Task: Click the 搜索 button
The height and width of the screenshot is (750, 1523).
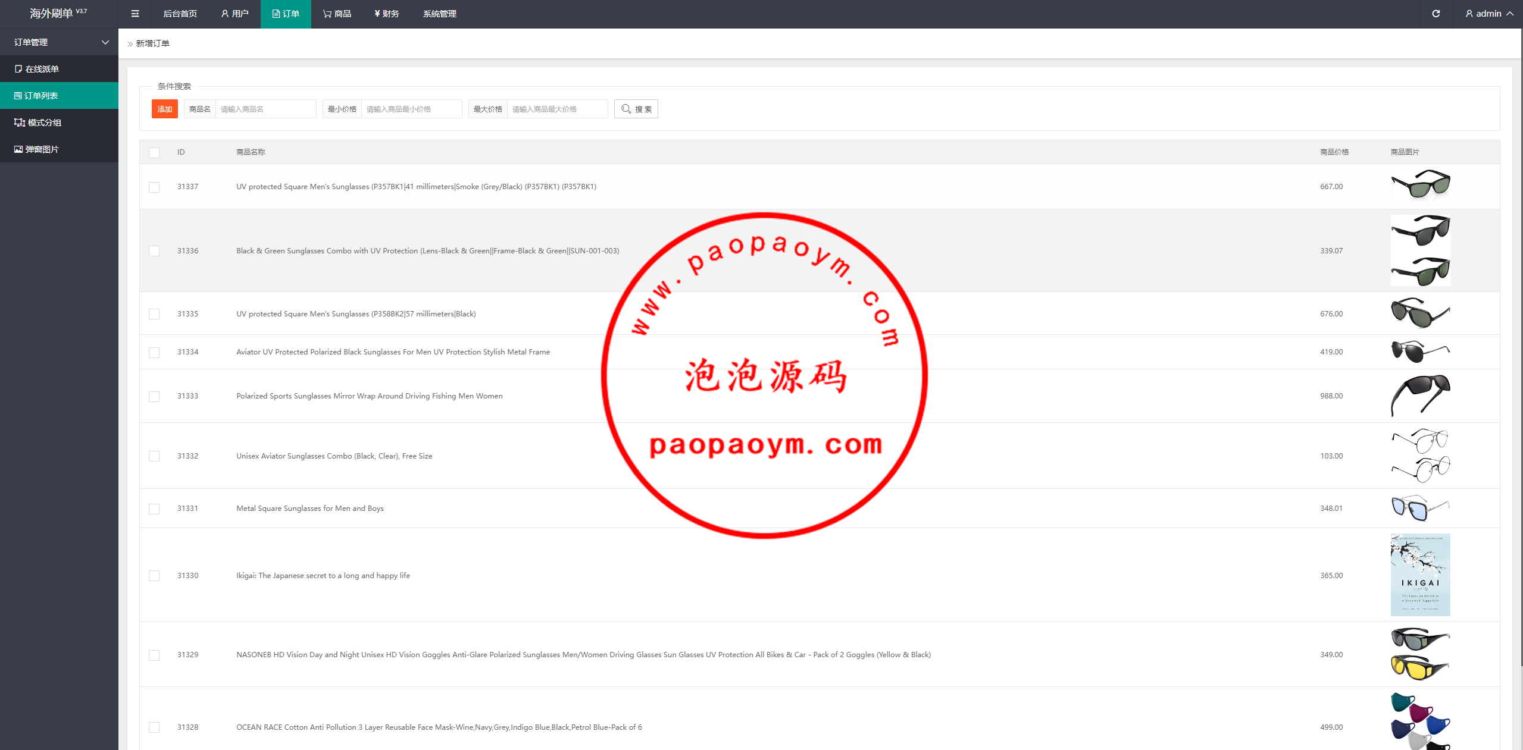Action: [x=636, y=109]
